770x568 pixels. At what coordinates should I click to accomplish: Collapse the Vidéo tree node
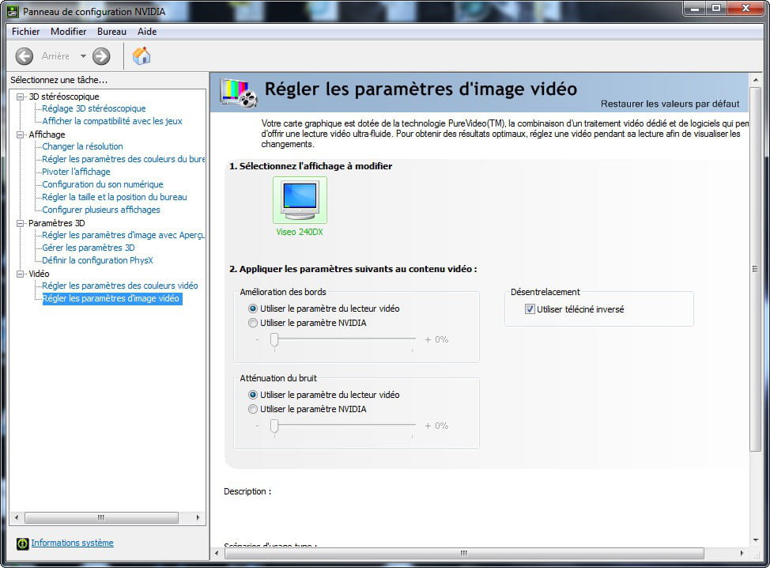pos(21,274)
